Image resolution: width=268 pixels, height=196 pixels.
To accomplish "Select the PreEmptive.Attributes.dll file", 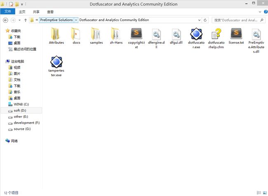I will [256, 41].
